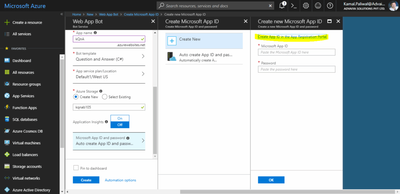Select the Create New option tile
The height and width of the screenshot is (194, 400).
pyautogui.click(x=204, y=41)
